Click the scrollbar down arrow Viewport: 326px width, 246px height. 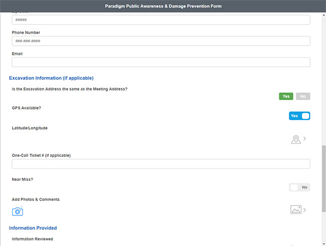coord(323,243)
